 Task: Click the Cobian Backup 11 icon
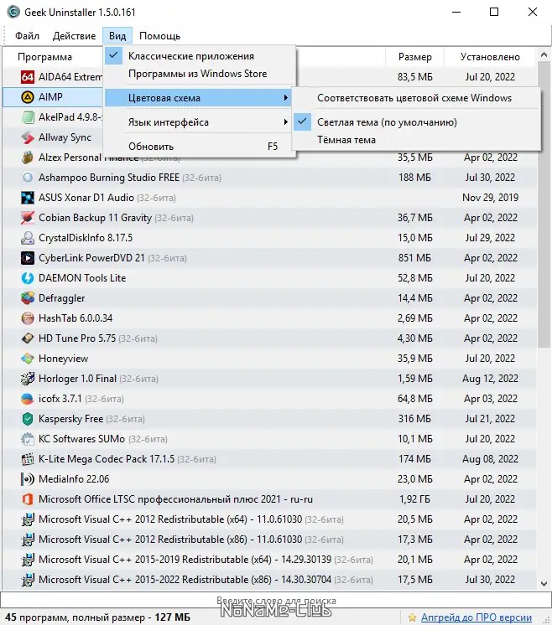pos(28,218)
